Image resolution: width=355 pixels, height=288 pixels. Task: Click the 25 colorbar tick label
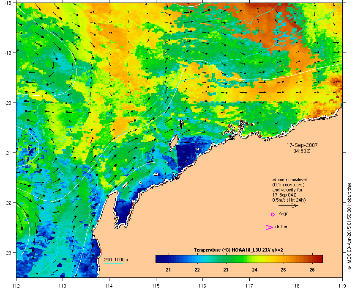283,270
